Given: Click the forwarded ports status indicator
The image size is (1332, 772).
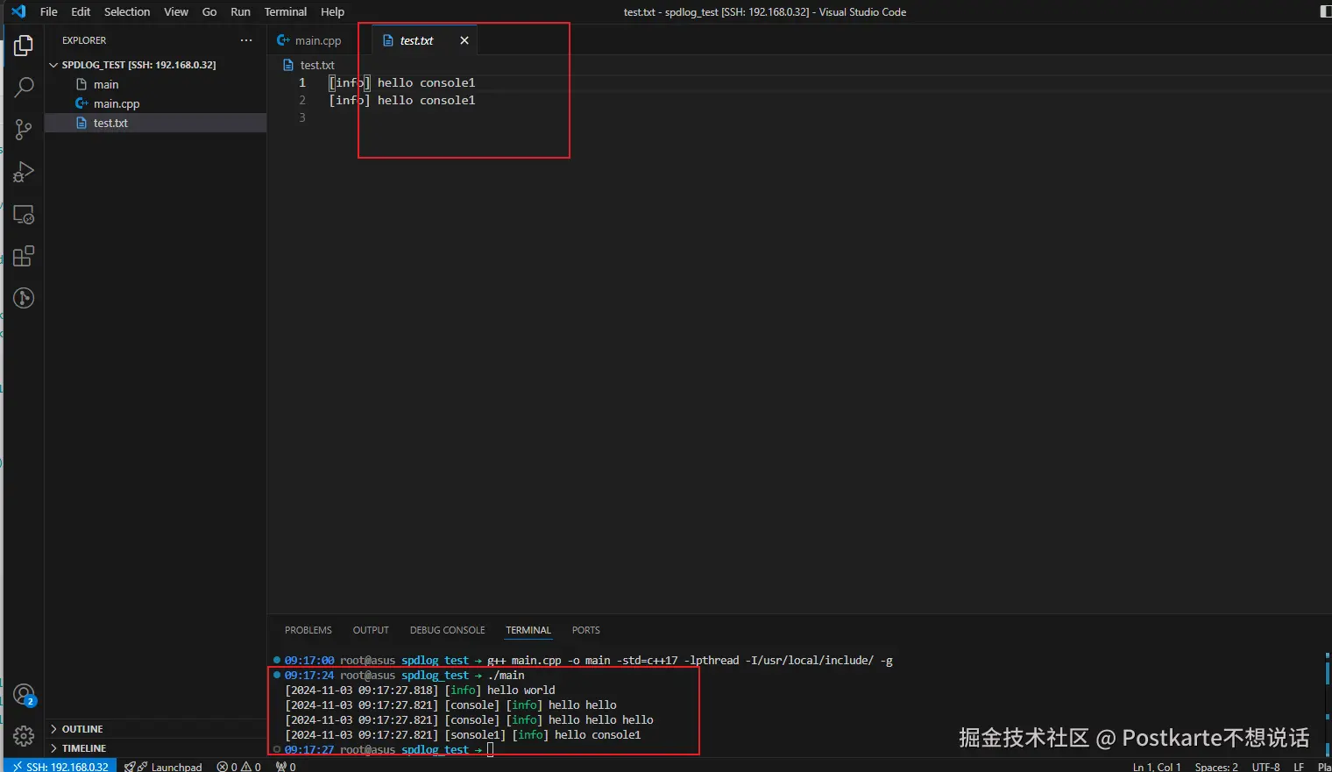Looking at the screenshot, I should [x=286, y=766].
